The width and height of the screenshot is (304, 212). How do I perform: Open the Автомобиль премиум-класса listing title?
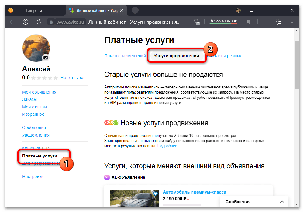(195, 192)
